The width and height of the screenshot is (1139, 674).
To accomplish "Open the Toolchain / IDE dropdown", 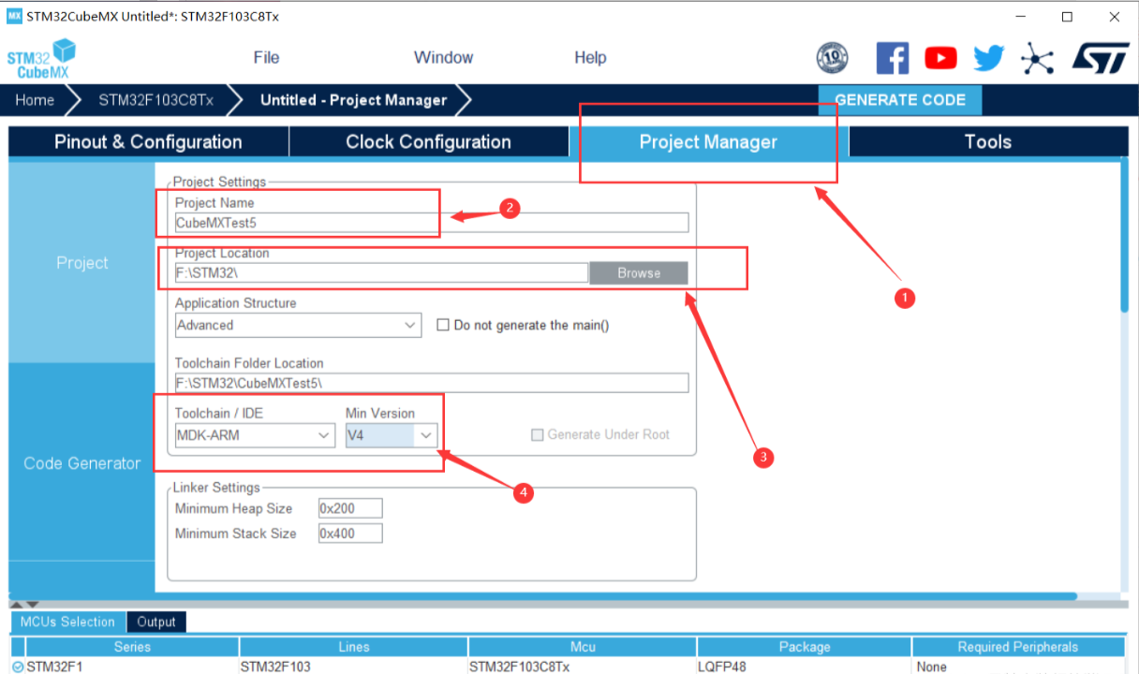I will click(x=255, y=435).
